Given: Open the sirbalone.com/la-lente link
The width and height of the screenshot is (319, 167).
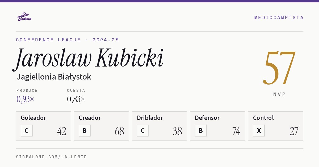Looking at the screenshot, I should (52, 157).
